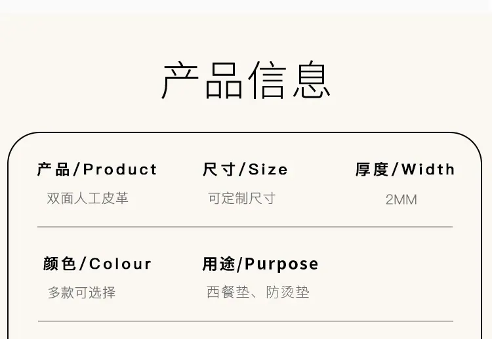Click the 双面人工皮革 product value

coord(87,198)
